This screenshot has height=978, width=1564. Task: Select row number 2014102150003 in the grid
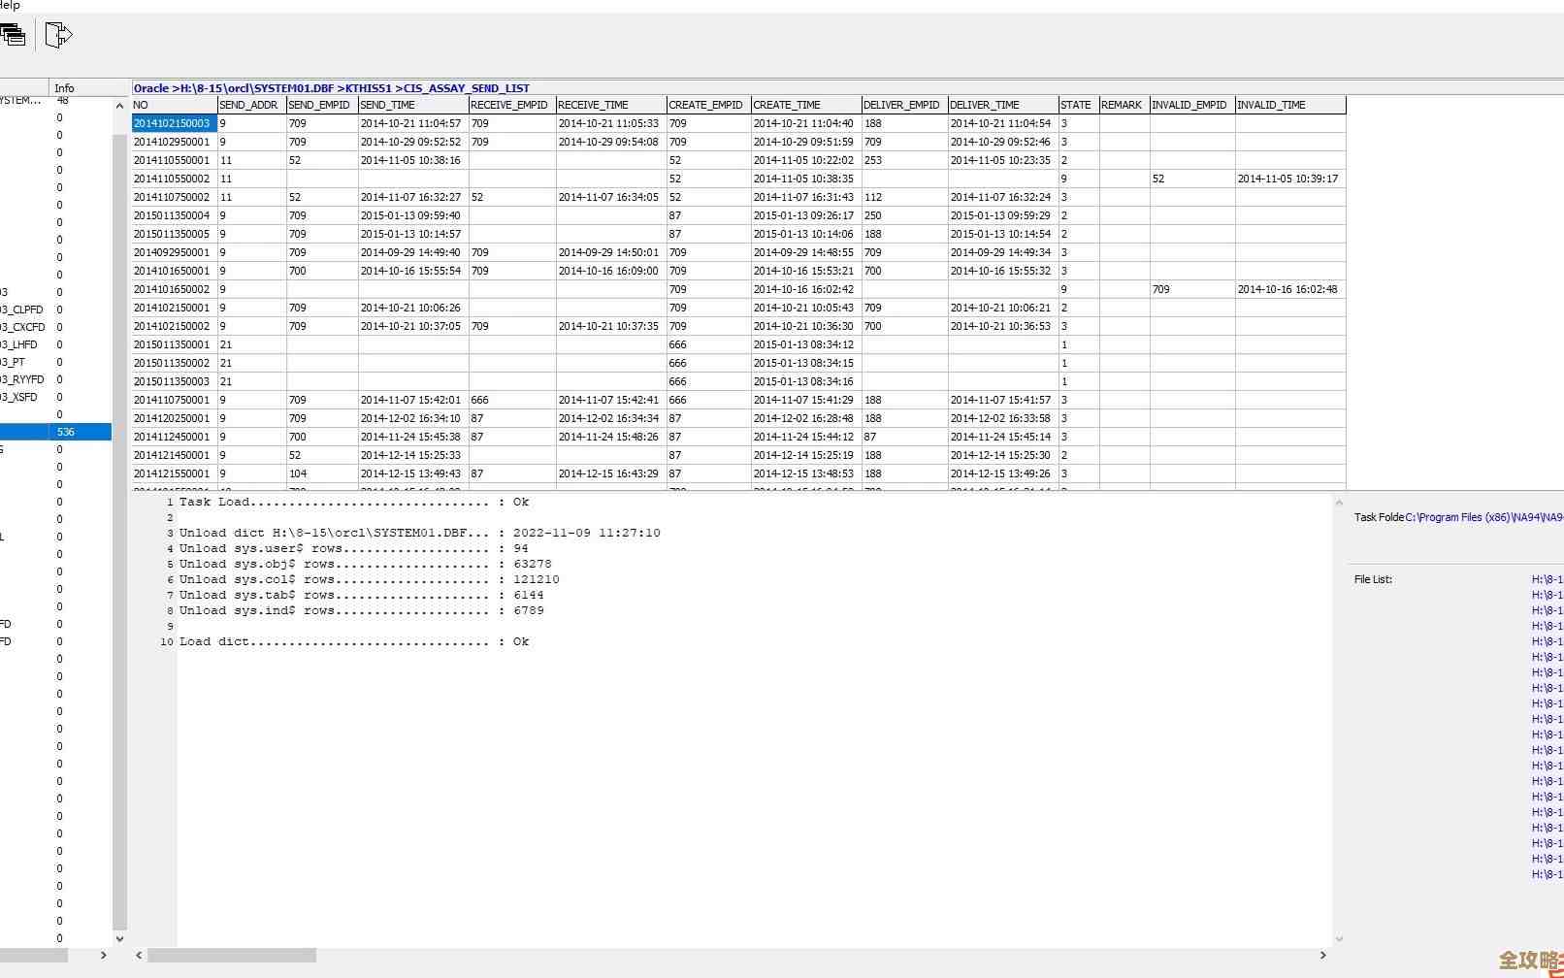pos(172,123)
